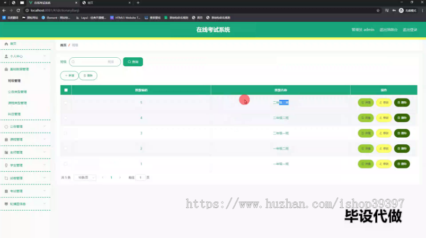426x238 pixels.
Task: Click dark 删除 button for row 3
Action: click(x=402, y=133)
